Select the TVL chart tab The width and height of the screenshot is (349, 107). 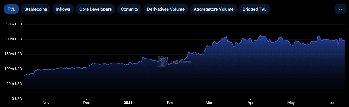click(x=11, y=9)
